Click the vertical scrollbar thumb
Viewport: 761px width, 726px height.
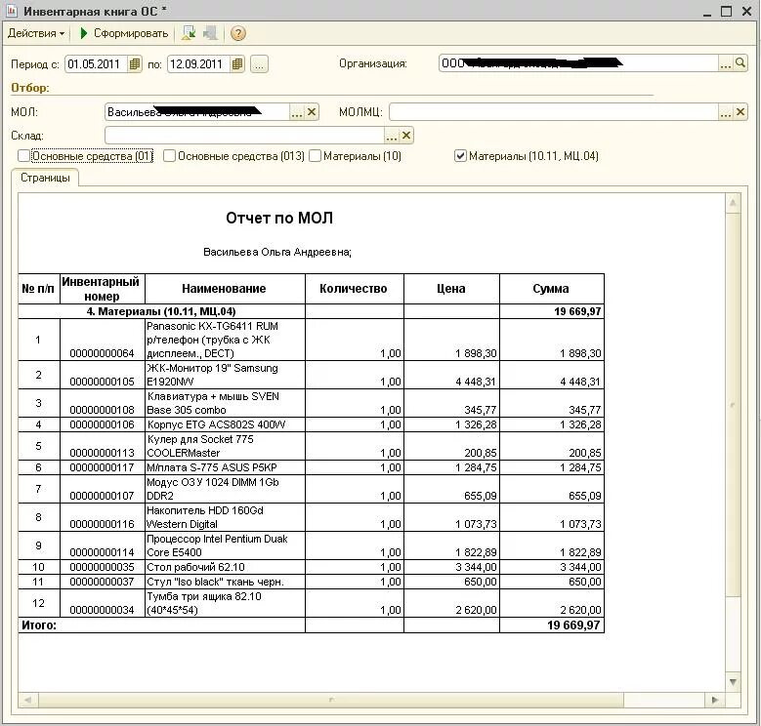pos(733,405)
